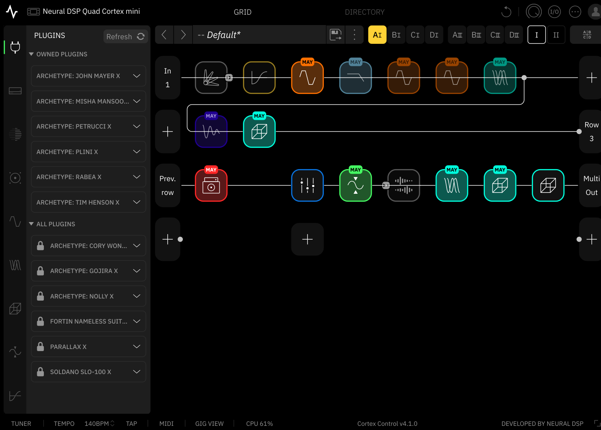Image resolution: width=601 pixels, height=430 pixels.
Task: Open the reverb 3D cube category in sidebar
Action: click(x=15, y=309)
